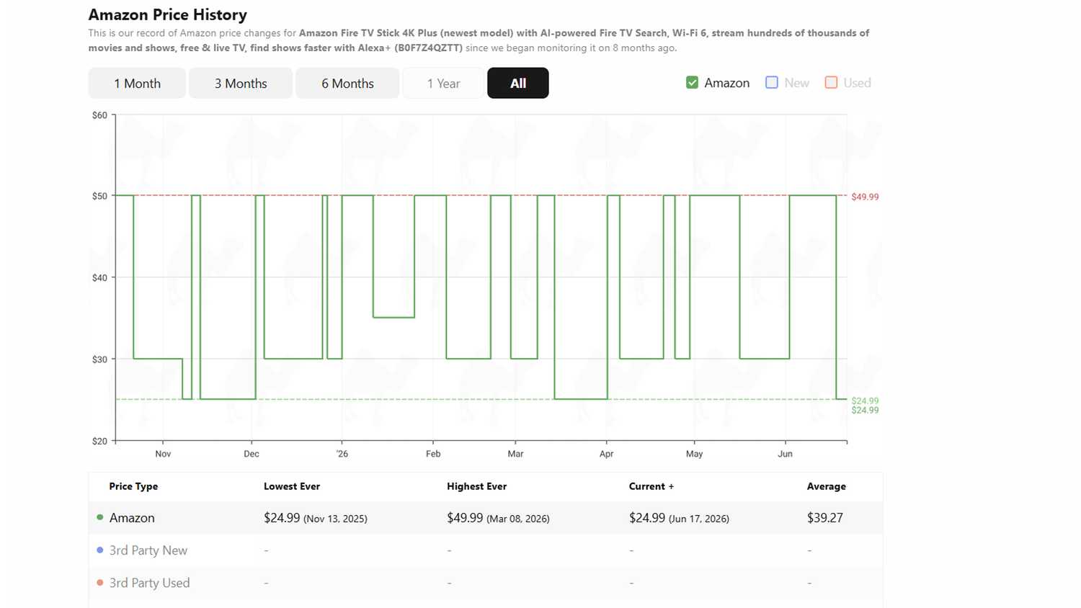
Task: Enable the New price checkbox
Action: coord(772,83)
